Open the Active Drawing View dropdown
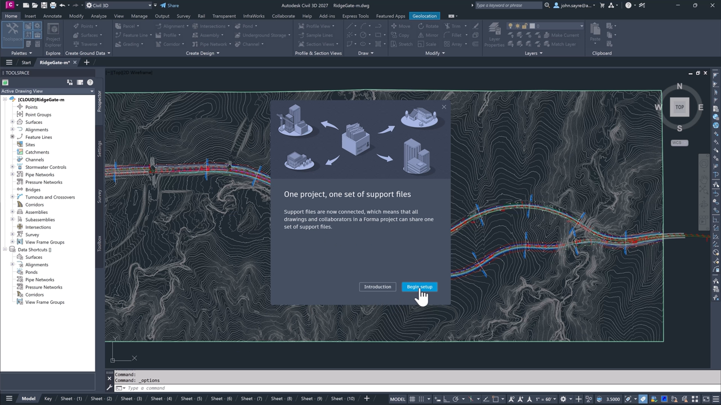 (47, 91)
